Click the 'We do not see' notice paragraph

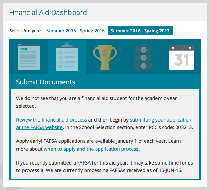pos(96,102)
